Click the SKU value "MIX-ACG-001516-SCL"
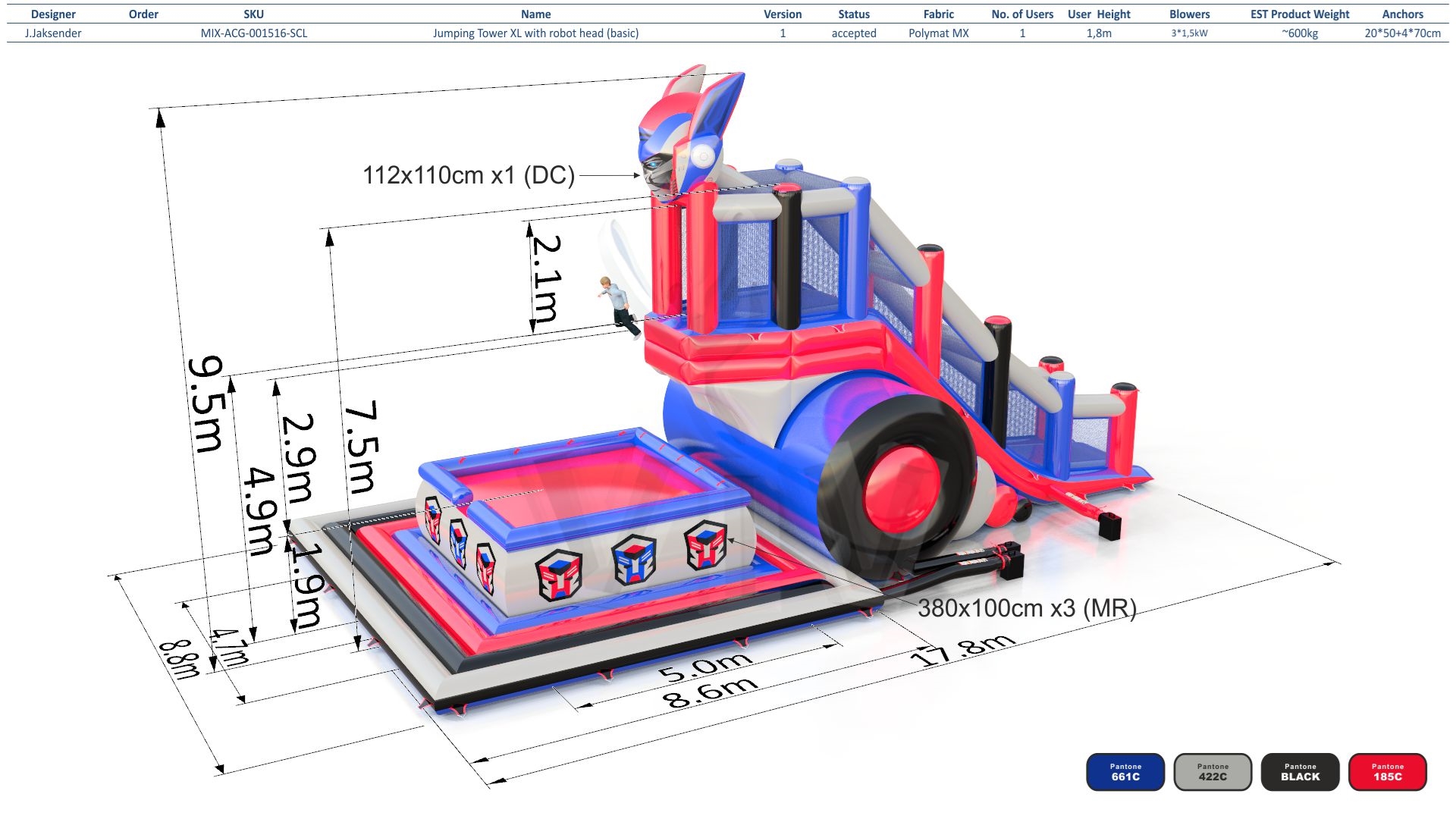Viewport: 1456px width, 819px height. tap(254, 33)
